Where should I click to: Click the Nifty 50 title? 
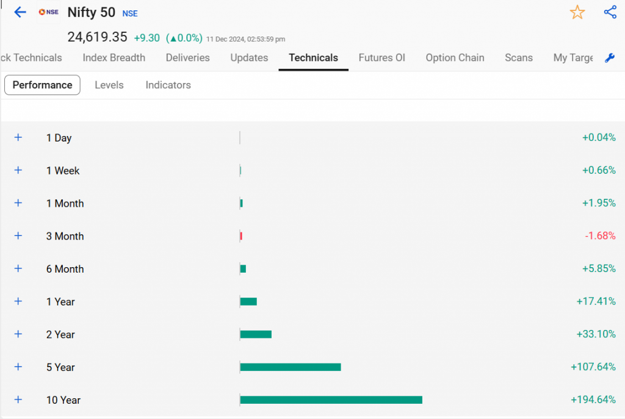tap(92, 12)
